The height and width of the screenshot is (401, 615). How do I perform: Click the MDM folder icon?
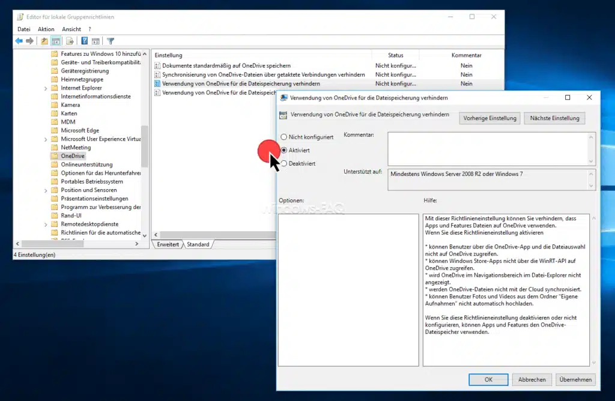coord(55,122)
